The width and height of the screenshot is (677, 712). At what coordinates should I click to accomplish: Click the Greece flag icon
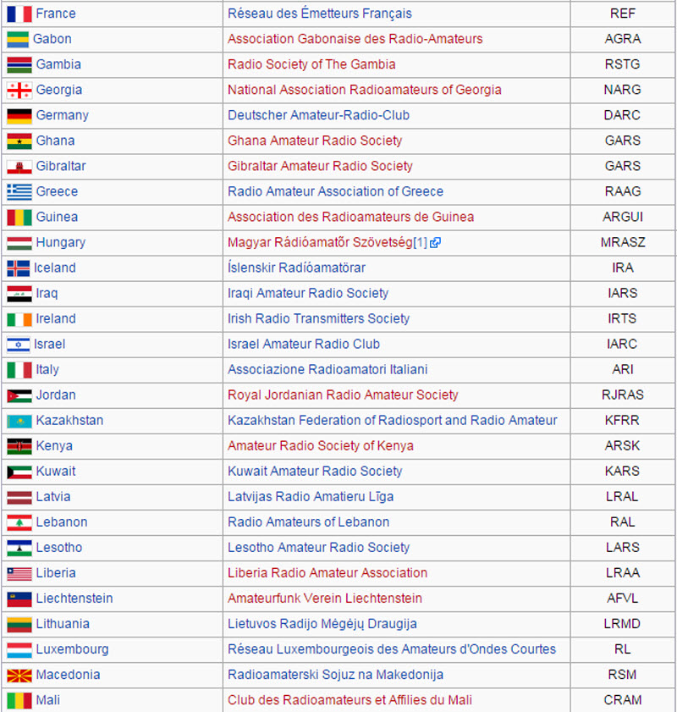[x=19, y=192]
